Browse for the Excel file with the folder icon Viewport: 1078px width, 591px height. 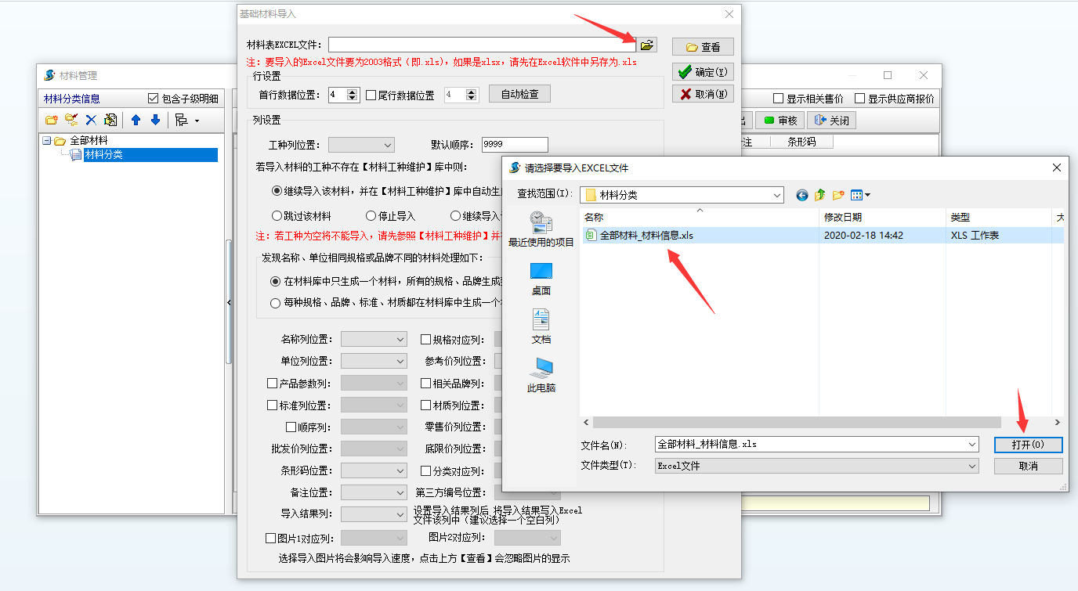[x=646, y=45]
